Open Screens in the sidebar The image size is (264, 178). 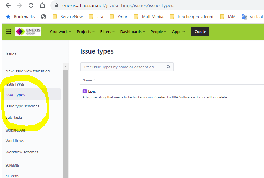tap(12, 175)
